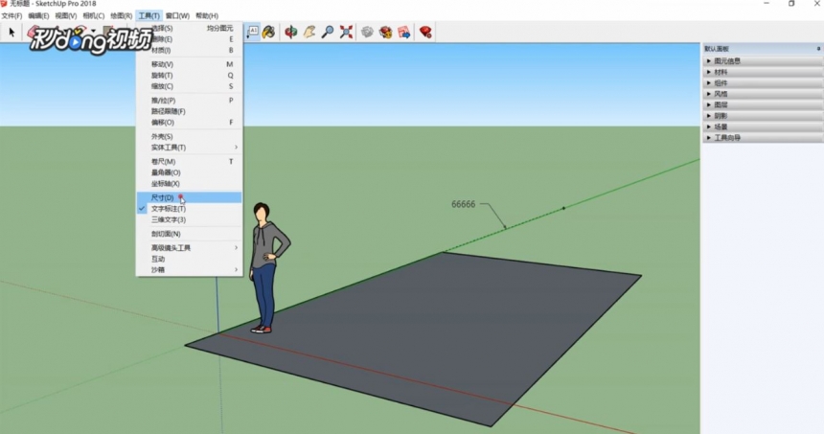The image size is (824, 434).
Task: Expand the 图元信息 panel
Action: coord(726,60)
